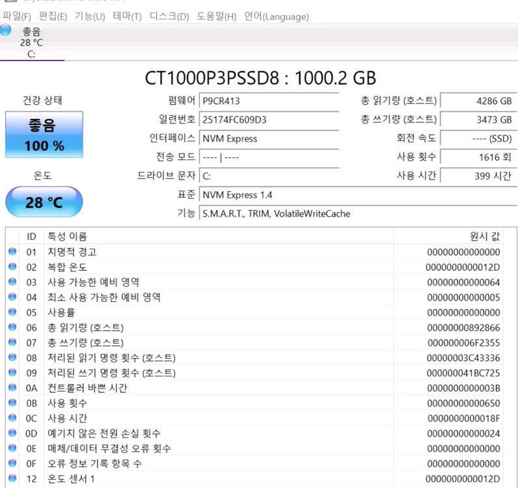Image resolution: width=518 pixels, height=488 pixels.
Task: Click the status orb of row 02 복합 온도
Action: click(12, 266)
